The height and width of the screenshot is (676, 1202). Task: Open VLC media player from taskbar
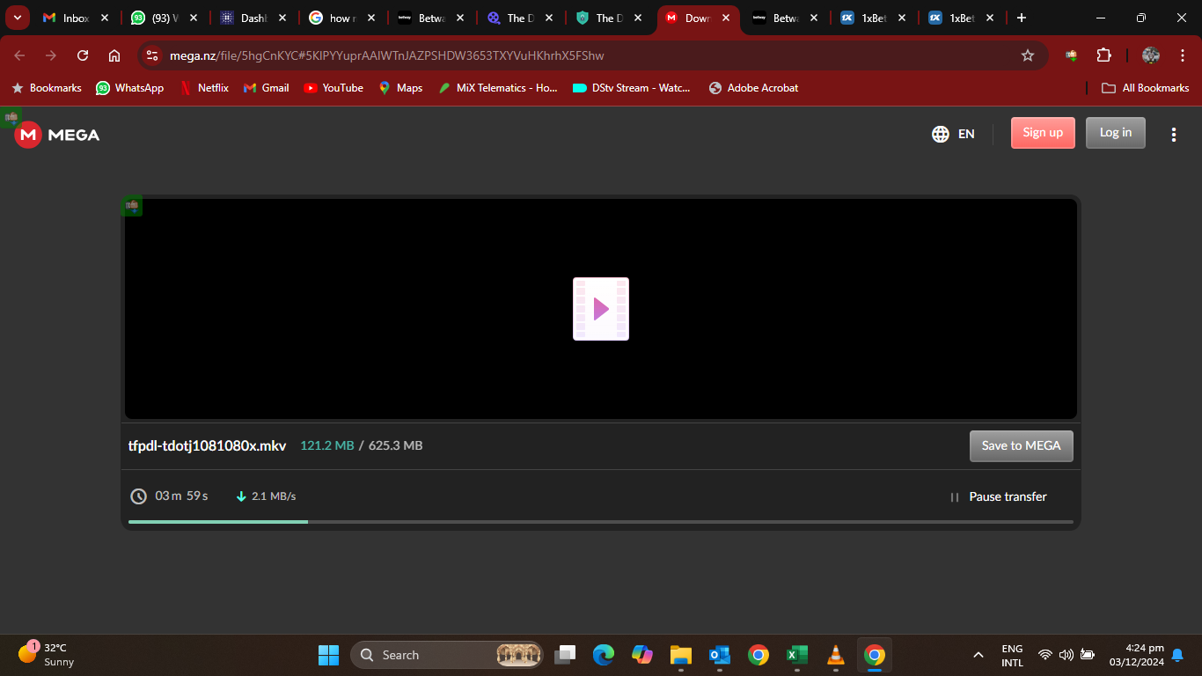click(835, 655)
